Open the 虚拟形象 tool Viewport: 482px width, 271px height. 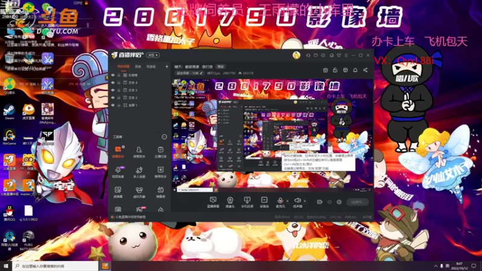139,192
